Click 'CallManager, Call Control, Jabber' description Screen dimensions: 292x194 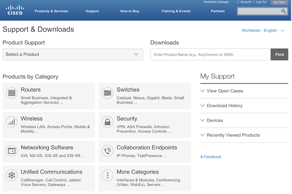pos(51,182)
